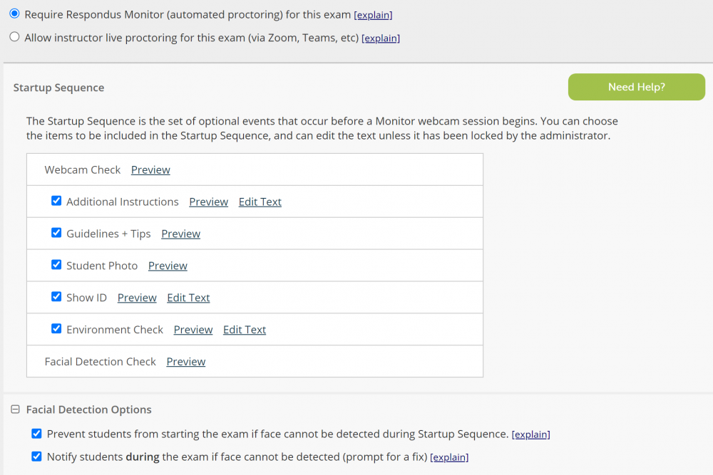Collapse the Facial Detection Options section
Viewport: 713px width, 475px height.
(x=15, y=409)
